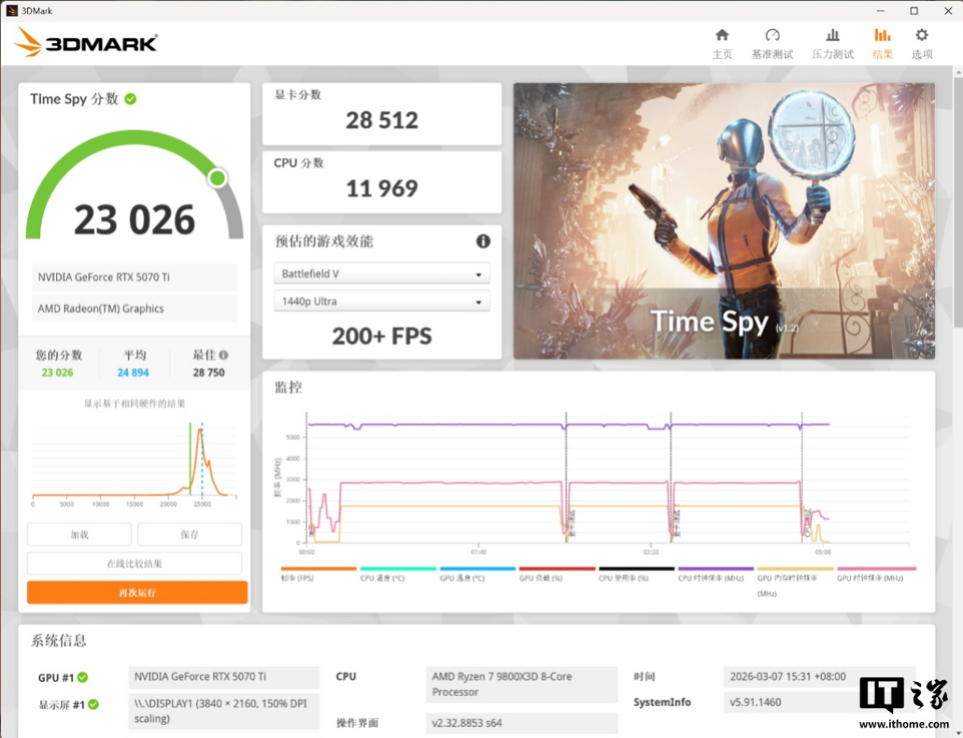Open the 结果 results chart icon
The height and width of the screenshot is (738, 963).
[x=883, y=35]
